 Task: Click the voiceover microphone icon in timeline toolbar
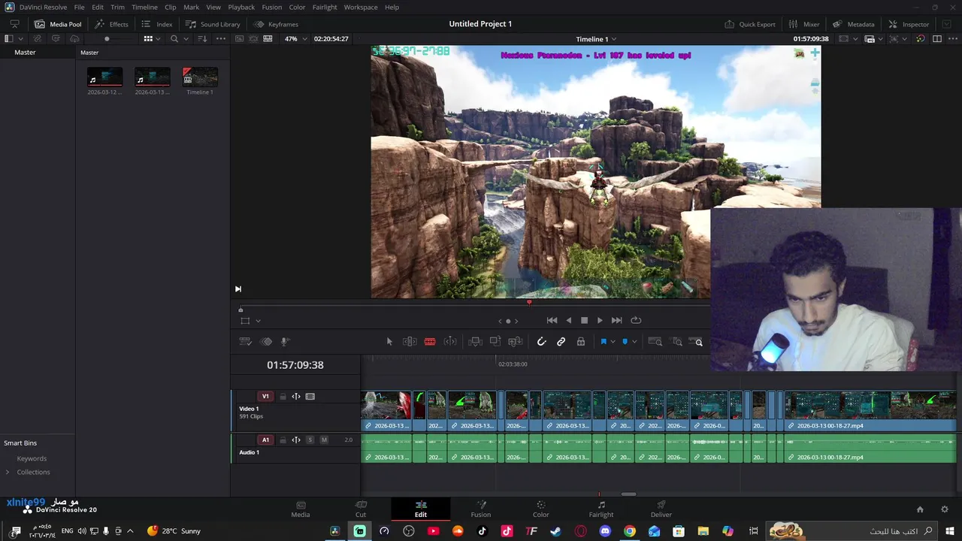point(285,341)
